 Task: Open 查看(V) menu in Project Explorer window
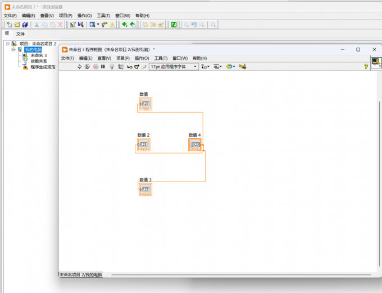point(47,16)
